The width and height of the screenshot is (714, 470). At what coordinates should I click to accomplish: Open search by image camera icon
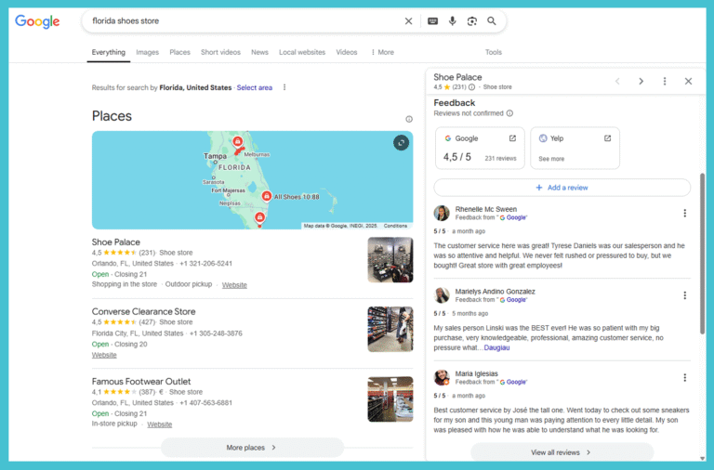click(471, 21)
